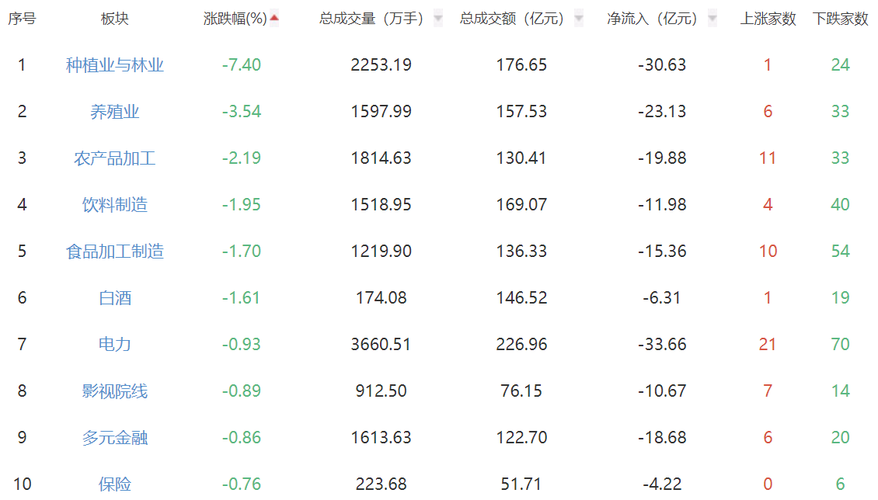The image size is (878, 500).
Task: Go to the 影视院线 sector
Action: coord(115,391)
